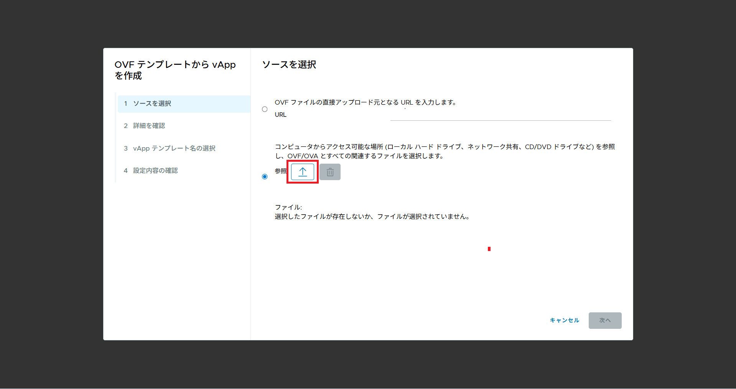Open step 2 詳細を確認
The image size is (736, 389).
149,126
